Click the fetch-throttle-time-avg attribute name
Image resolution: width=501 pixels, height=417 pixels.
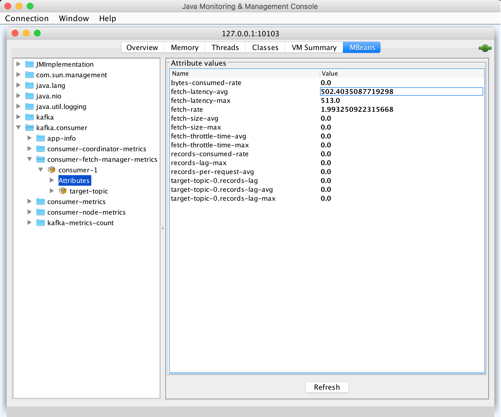pyautogui.click(x=208, y=136)
